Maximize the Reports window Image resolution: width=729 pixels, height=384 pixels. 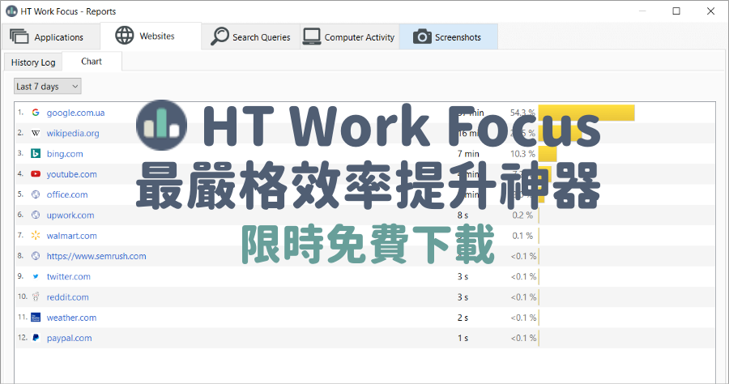pos(676,11)
